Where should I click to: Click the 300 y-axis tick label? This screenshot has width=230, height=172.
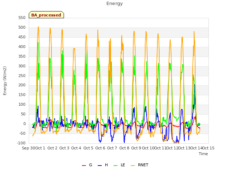22,66
